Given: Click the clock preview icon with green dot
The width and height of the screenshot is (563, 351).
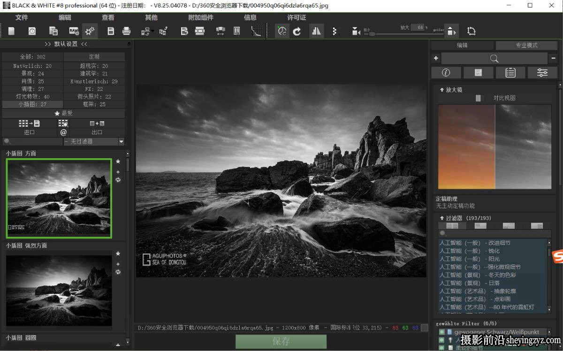Looking at the screenshot, I should [282, 31].
